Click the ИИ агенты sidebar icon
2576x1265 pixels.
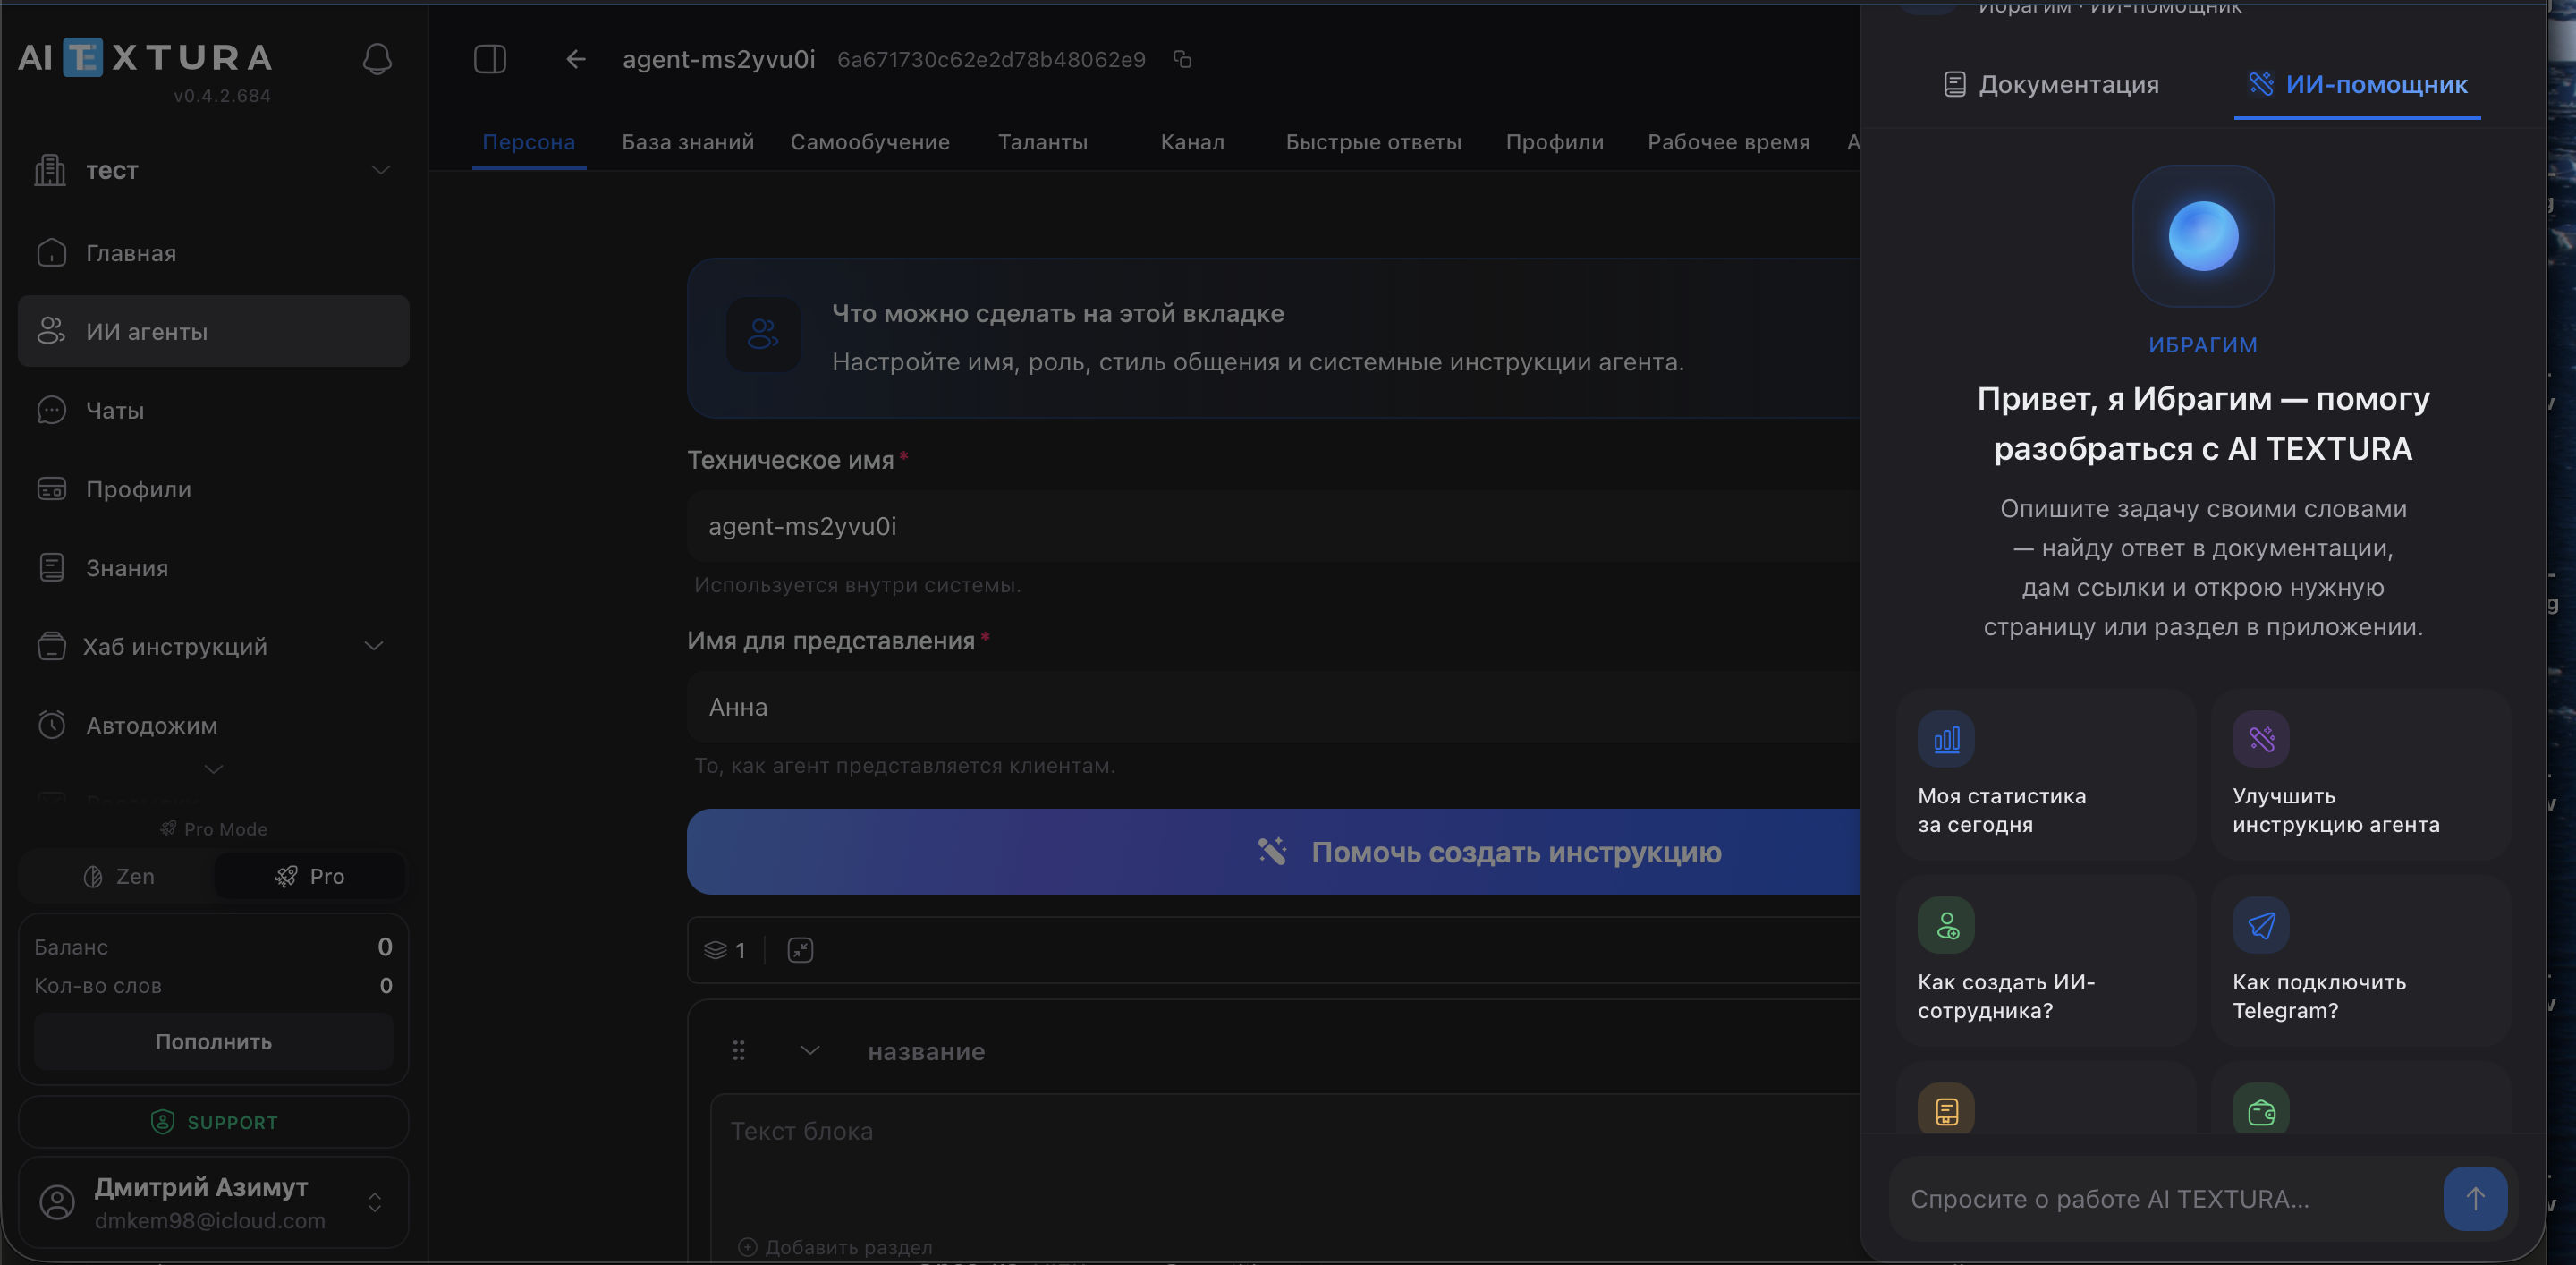(x=51, y=331)
